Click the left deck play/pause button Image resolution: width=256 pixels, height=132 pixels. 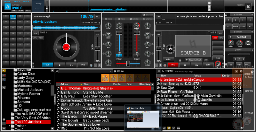[71, 65]
